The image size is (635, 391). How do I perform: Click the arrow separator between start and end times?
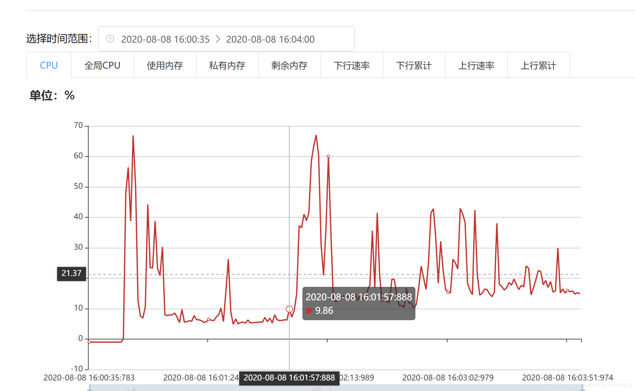[x=218, y=39]
